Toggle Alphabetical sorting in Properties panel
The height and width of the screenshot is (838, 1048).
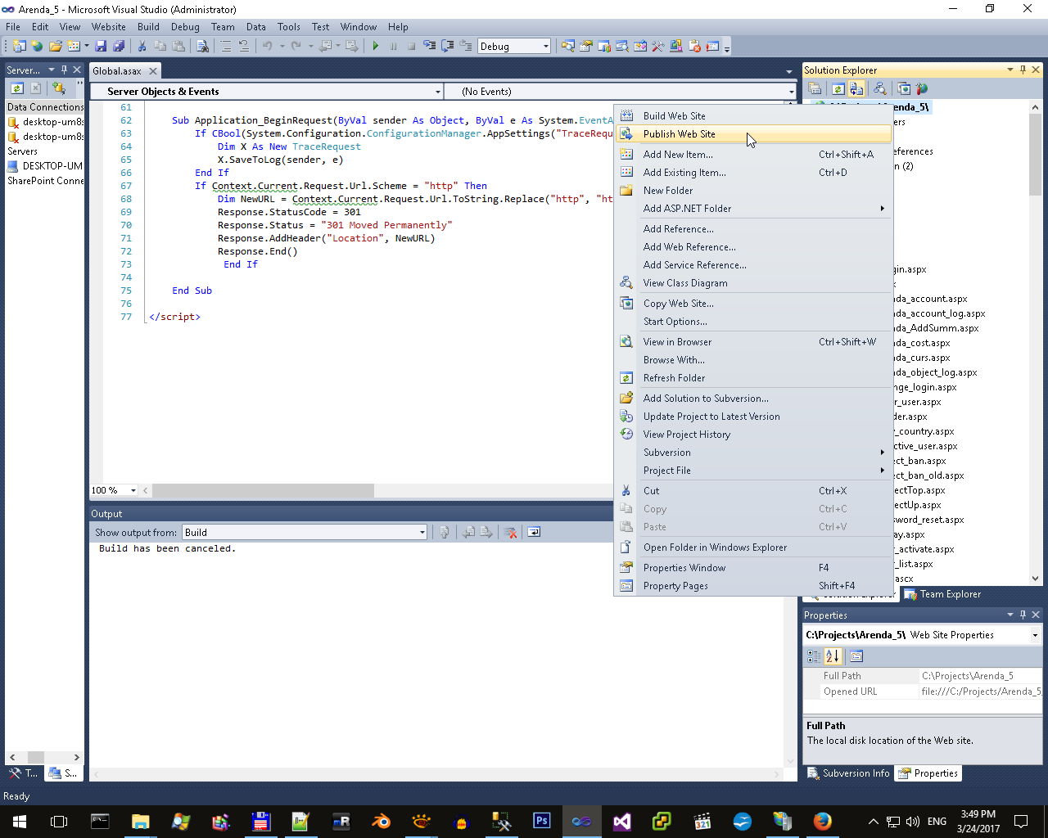pyautogui.click(x=833, y=656)
